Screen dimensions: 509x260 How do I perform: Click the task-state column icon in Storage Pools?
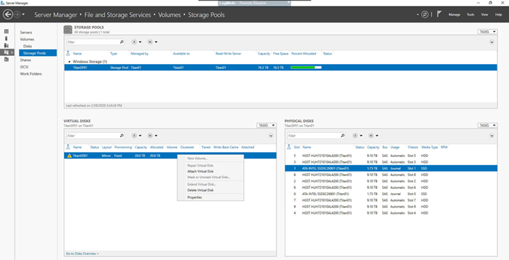click(68, 53)
